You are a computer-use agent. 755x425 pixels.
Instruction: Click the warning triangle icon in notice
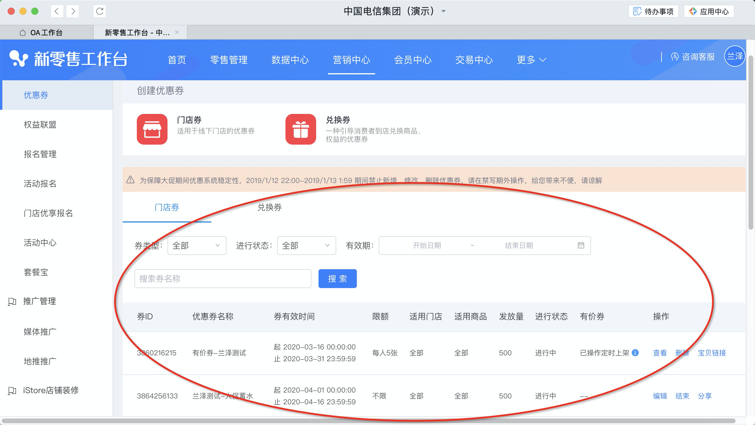(x=130, y=180)
